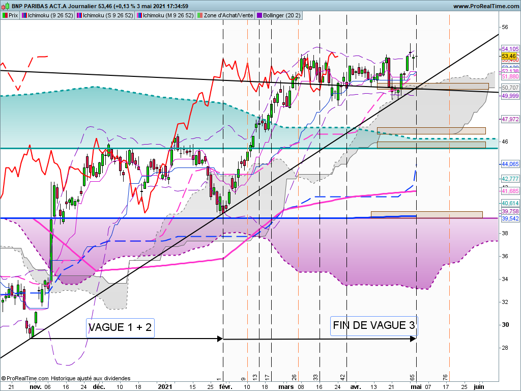The height and width of the screenshot is (391, 521).
Task: Open the www.ProRealTime.com link
Action: point(485,6)
